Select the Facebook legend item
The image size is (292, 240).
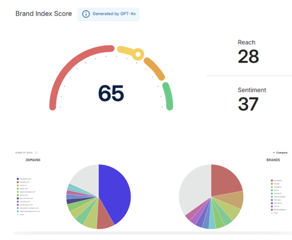pyautogui.click(x=277, y=193)
